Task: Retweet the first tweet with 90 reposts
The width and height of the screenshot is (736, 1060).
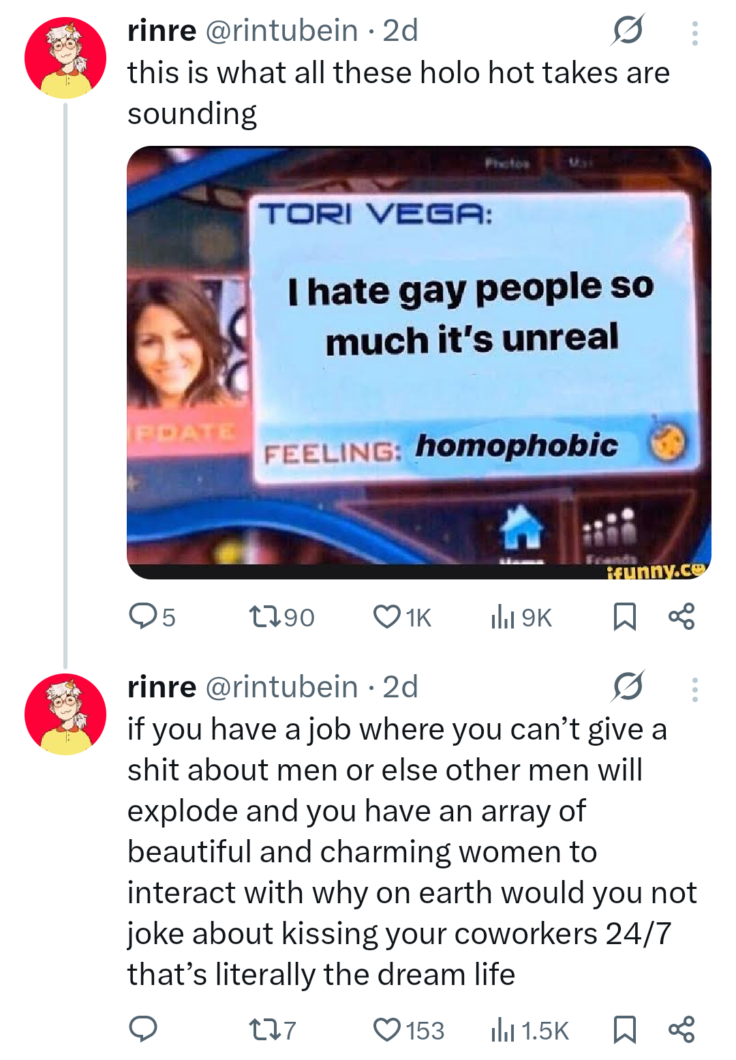Action: [264, 616]
